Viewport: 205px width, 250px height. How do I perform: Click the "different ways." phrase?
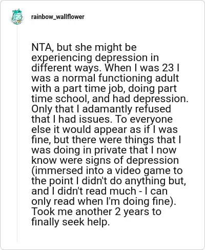(x=65, y=68)
